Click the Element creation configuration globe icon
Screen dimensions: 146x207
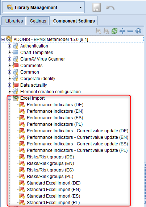(x=16, y=91)
